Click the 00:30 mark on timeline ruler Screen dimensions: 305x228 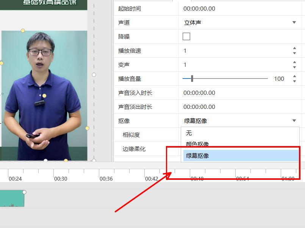pyautogui.click(x=61, y=178)
